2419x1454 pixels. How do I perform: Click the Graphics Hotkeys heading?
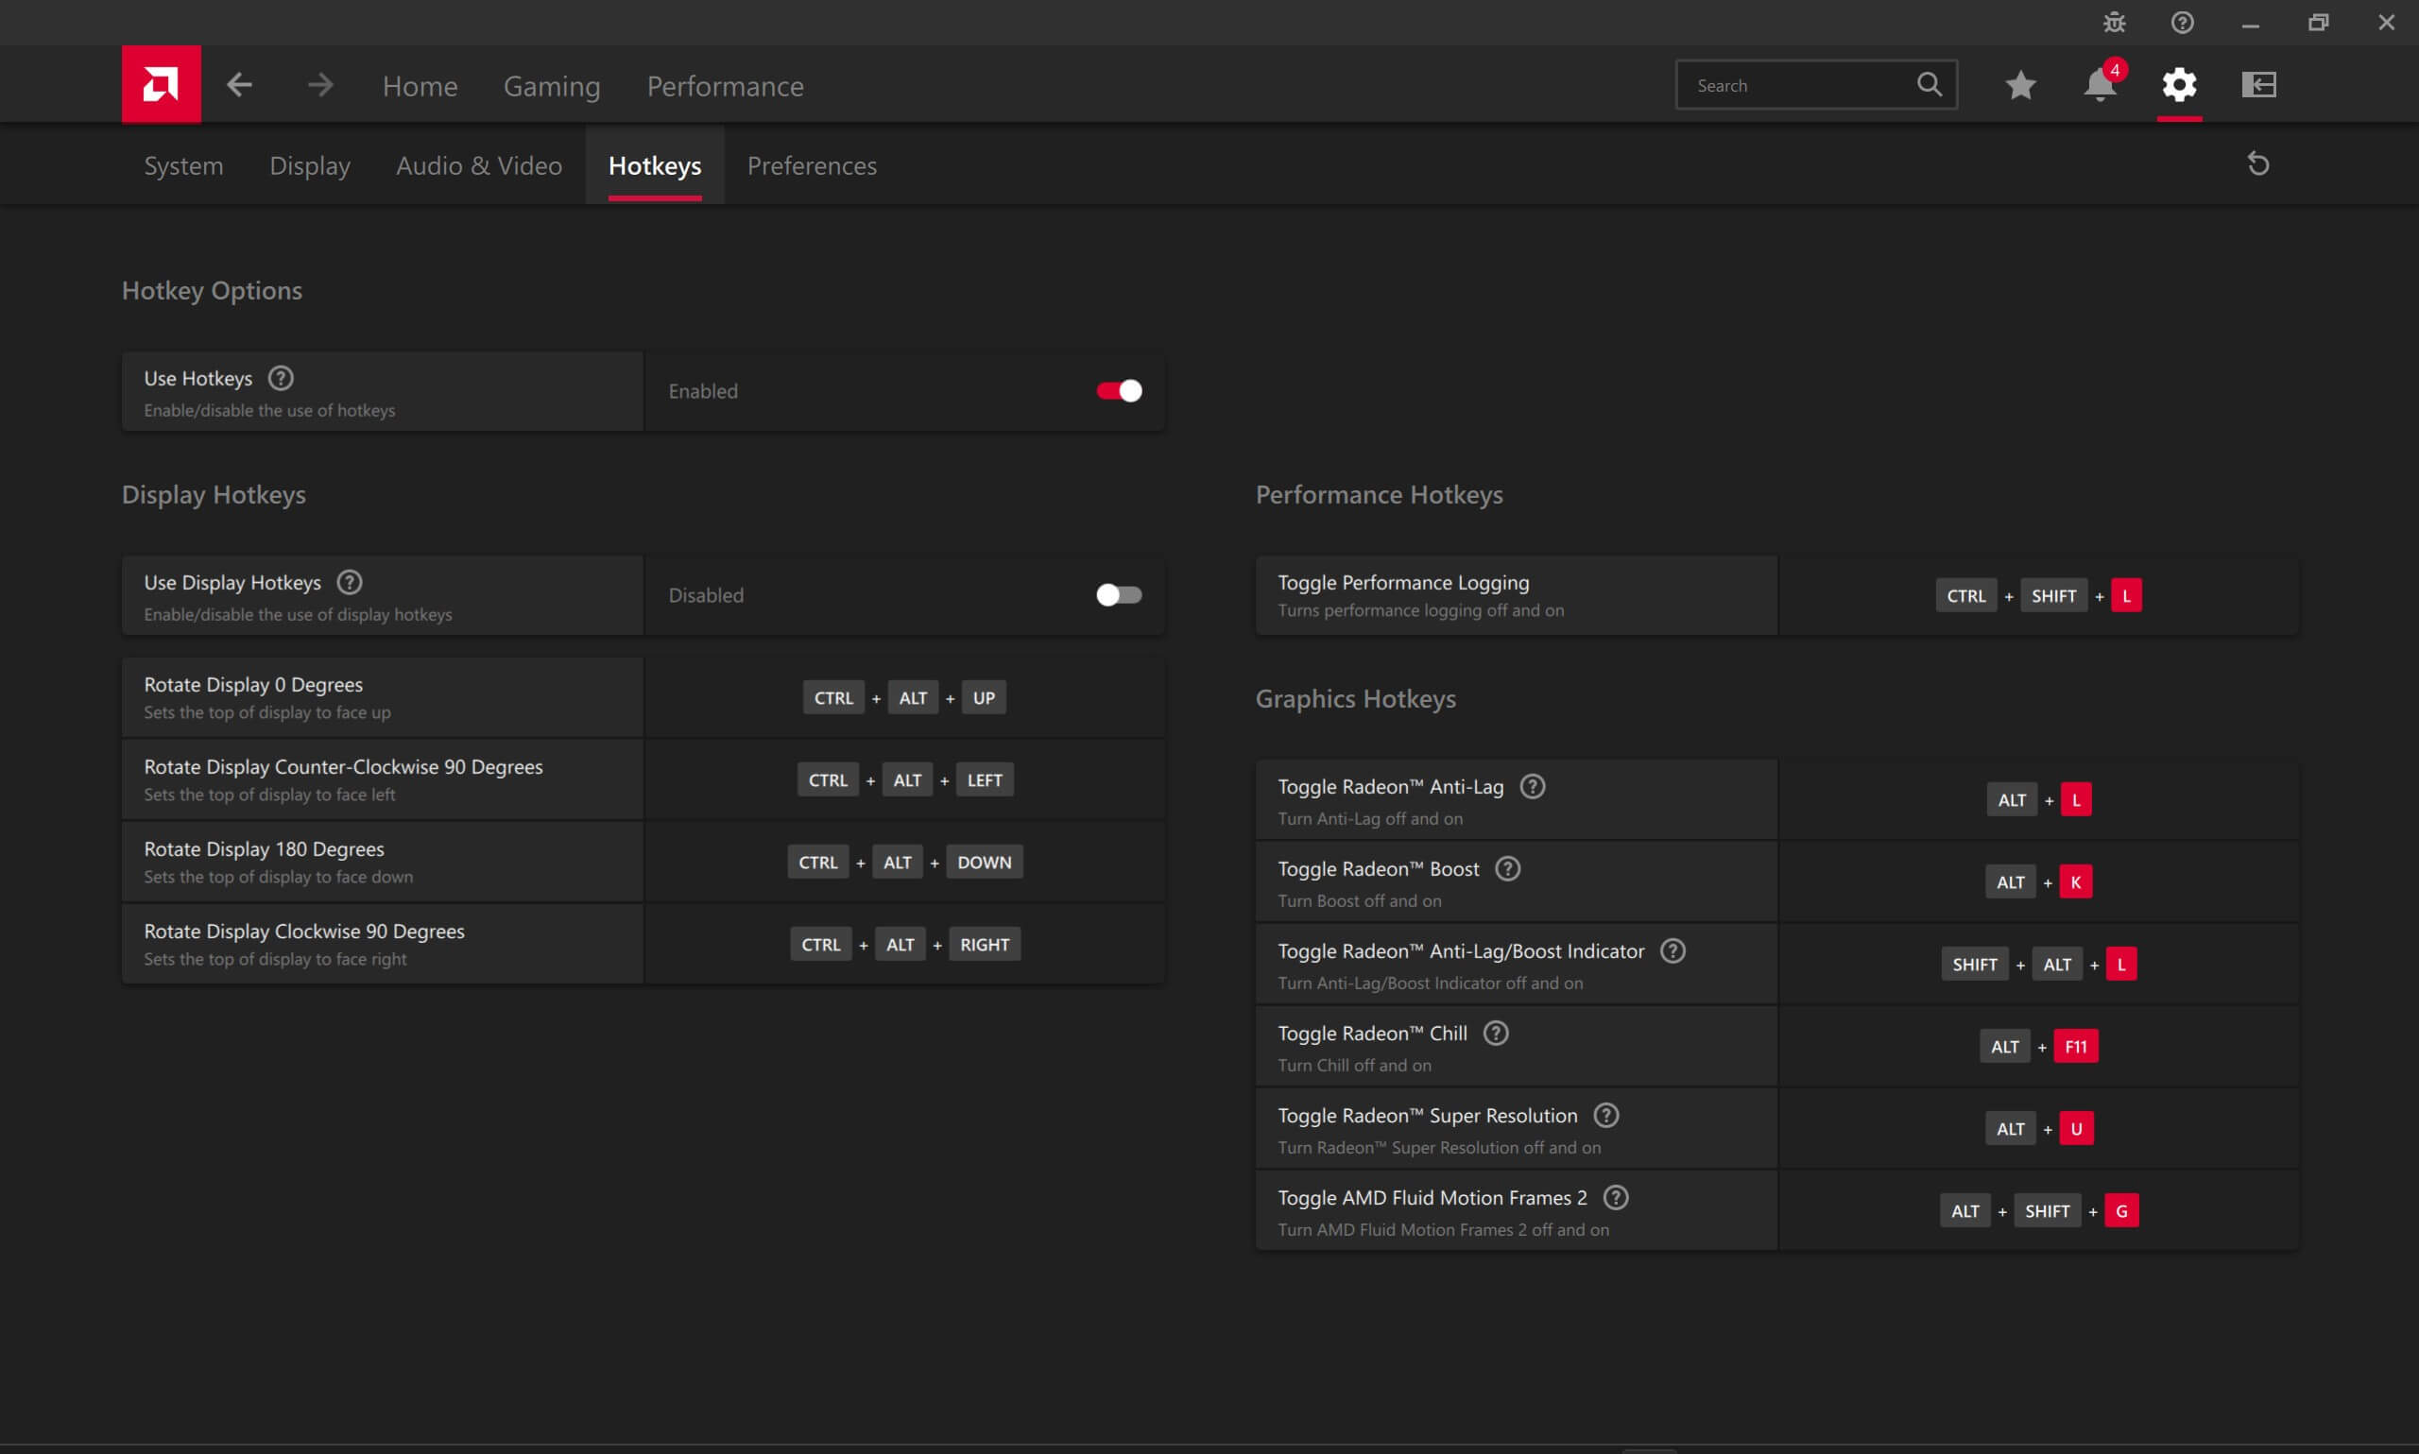pos(1355,698)
